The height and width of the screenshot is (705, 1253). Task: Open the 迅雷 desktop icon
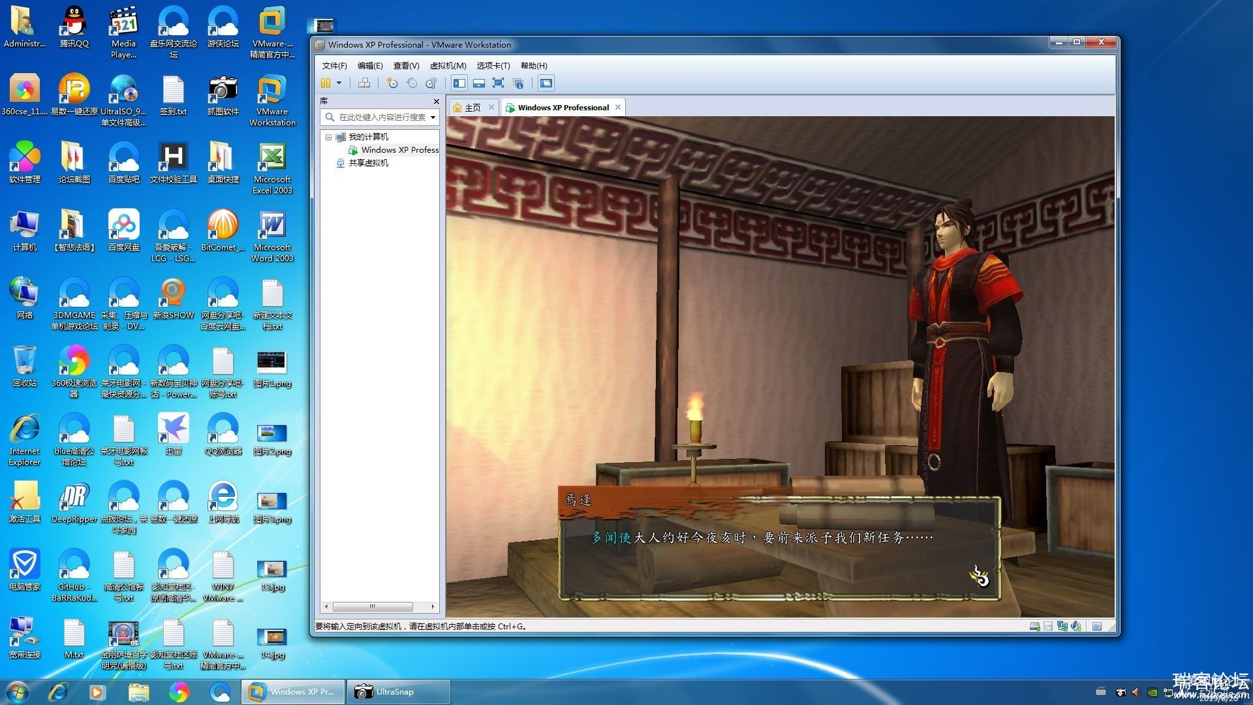[173, 434]
